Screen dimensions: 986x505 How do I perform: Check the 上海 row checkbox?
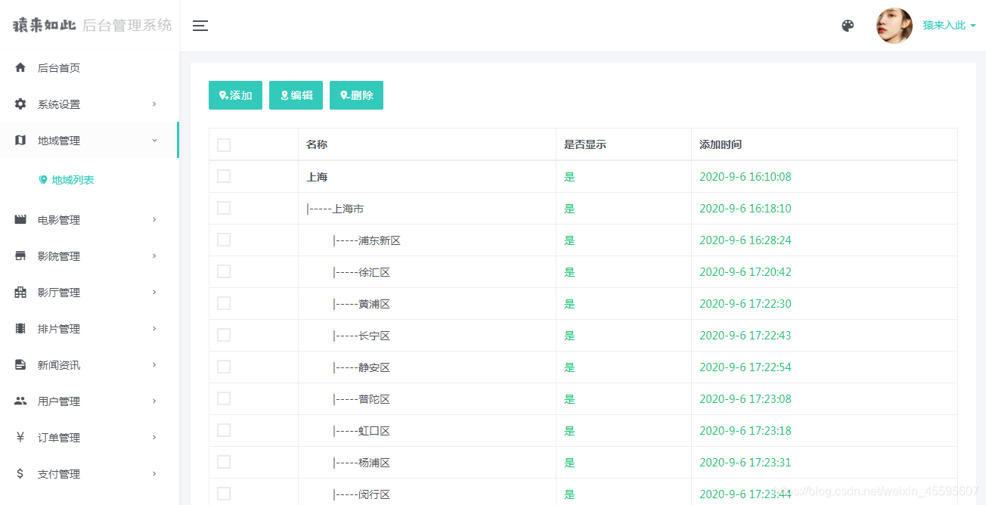224,176
